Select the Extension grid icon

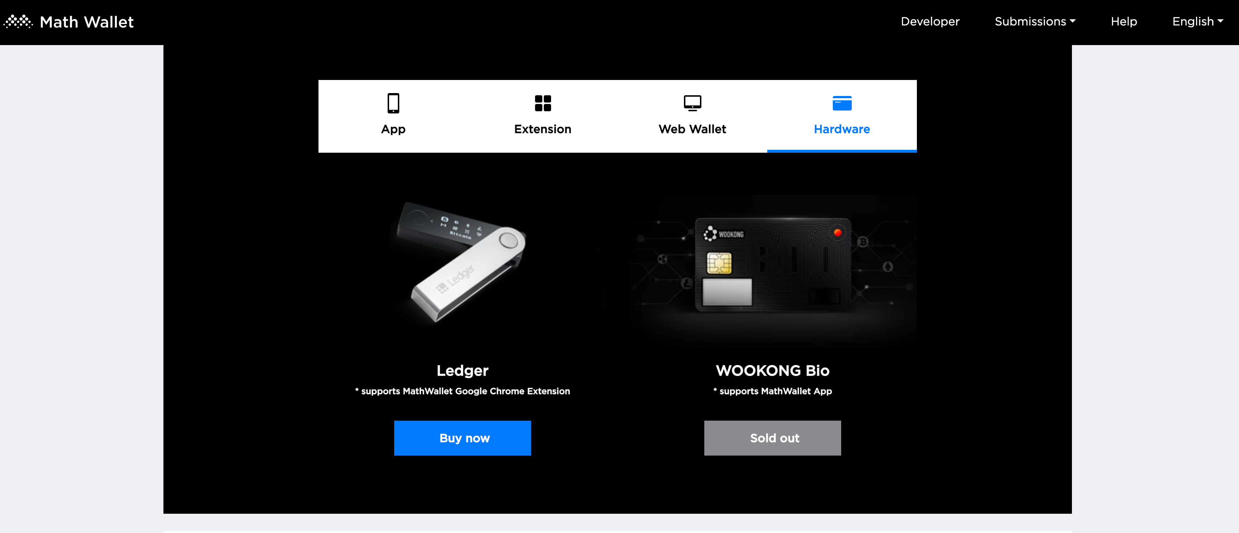tap(543, 103)
